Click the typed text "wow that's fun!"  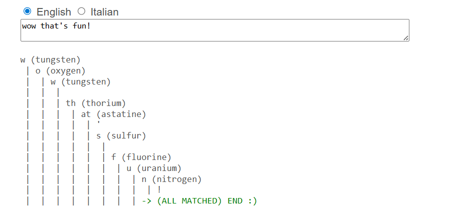56,25
